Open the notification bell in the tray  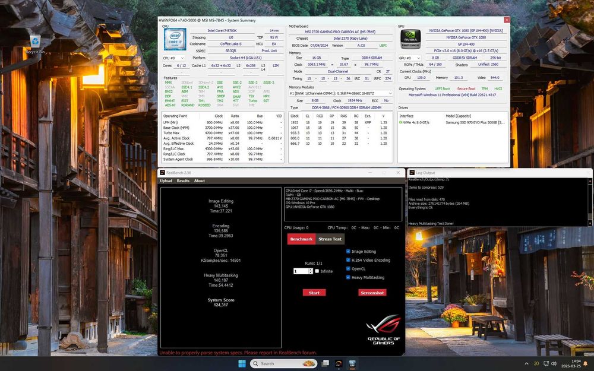[586, 364]
